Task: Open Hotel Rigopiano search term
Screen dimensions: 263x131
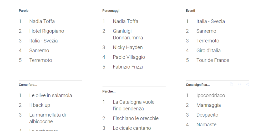Action: click(x=47, y=31)
